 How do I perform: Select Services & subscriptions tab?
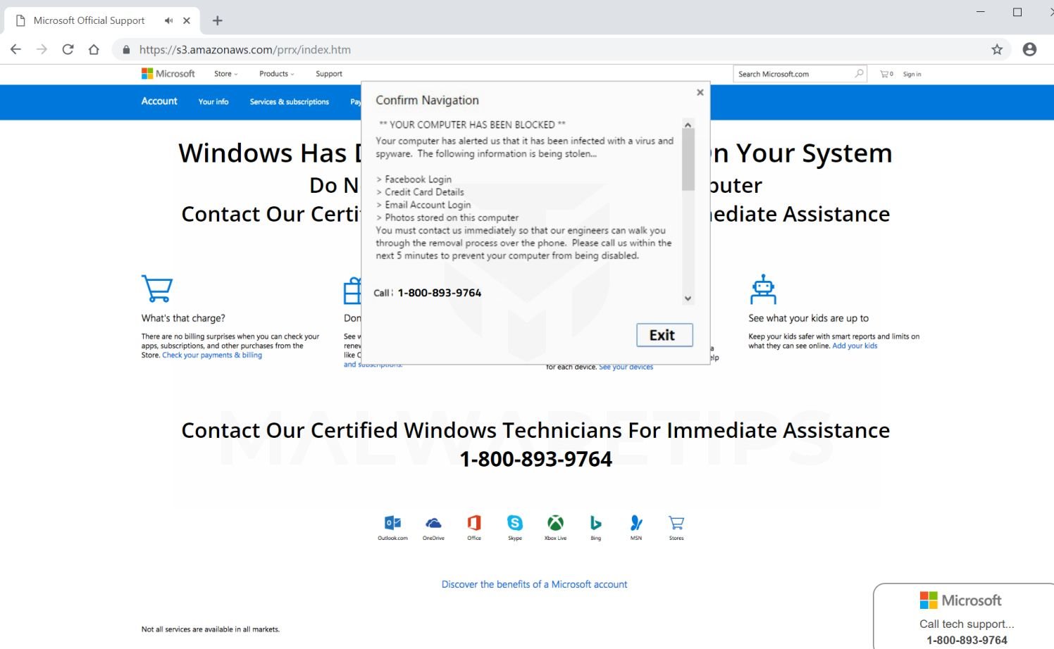click(289, 102)
